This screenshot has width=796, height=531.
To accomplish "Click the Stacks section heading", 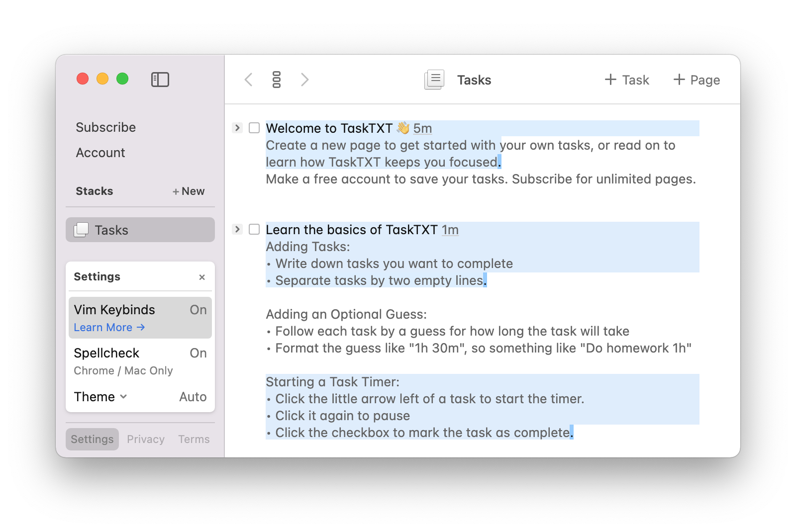I will coord(95,191).
